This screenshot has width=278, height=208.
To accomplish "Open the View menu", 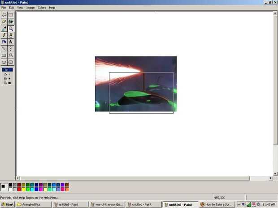I will tap(20, 8).
